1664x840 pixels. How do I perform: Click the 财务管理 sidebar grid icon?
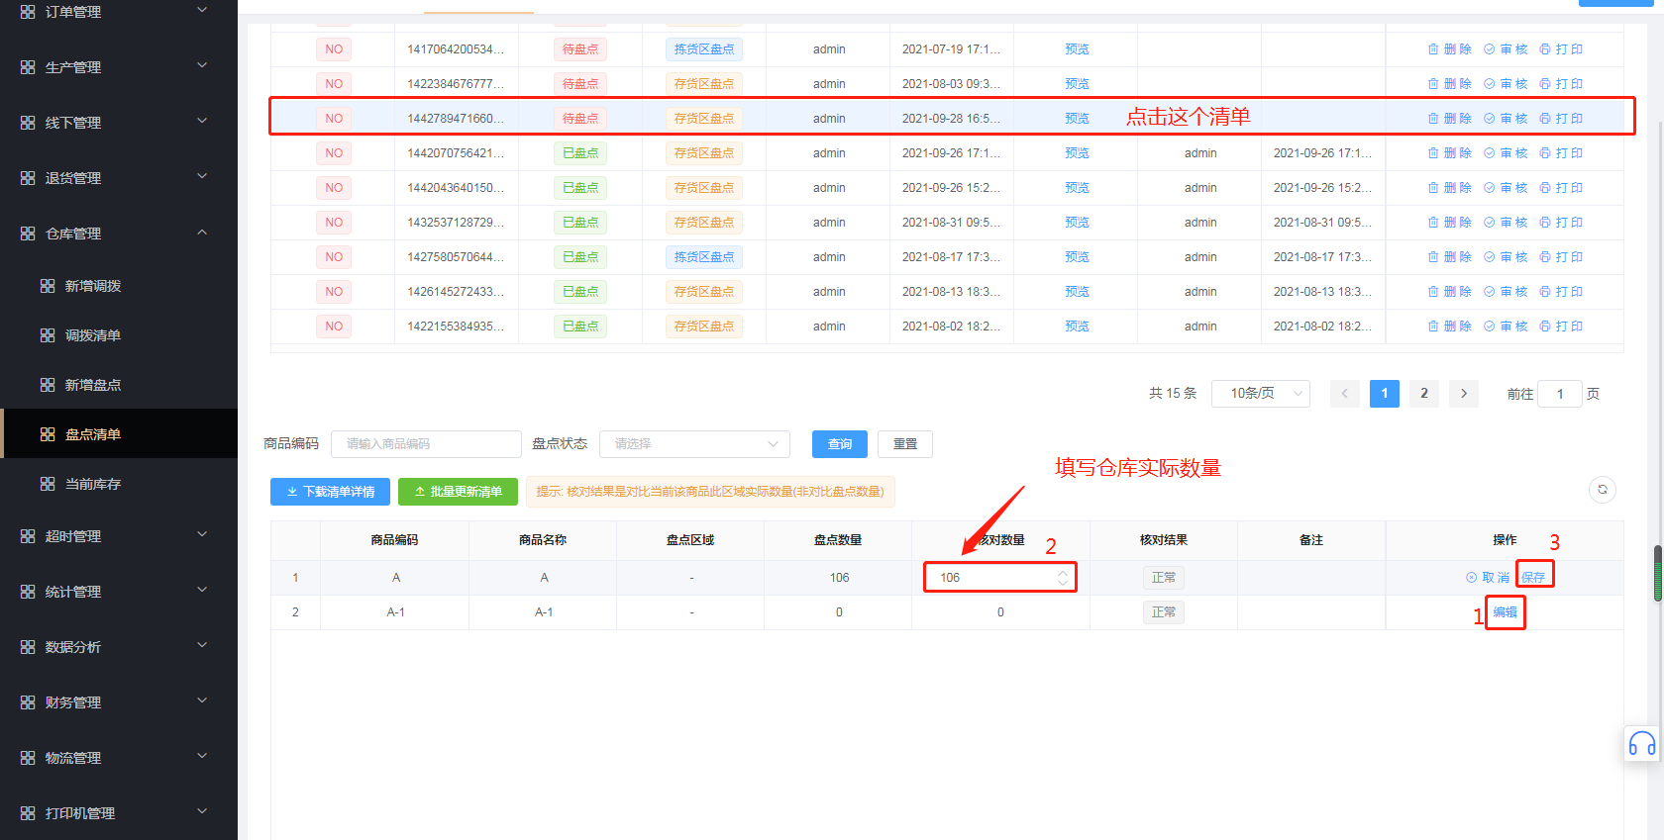click(28, 702)
